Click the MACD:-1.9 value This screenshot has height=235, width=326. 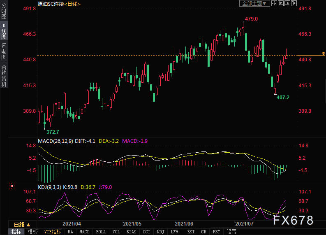[135, 141]
